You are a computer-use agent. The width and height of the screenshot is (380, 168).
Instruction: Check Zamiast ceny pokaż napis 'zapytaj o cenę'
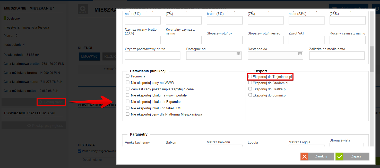tap(127, 89)
